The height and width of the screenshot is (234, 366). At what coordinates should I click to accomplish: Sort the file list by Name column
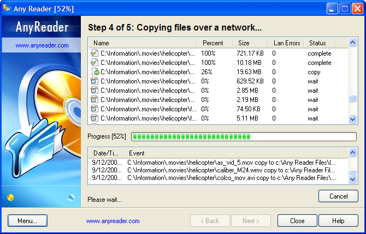[143, 43]
